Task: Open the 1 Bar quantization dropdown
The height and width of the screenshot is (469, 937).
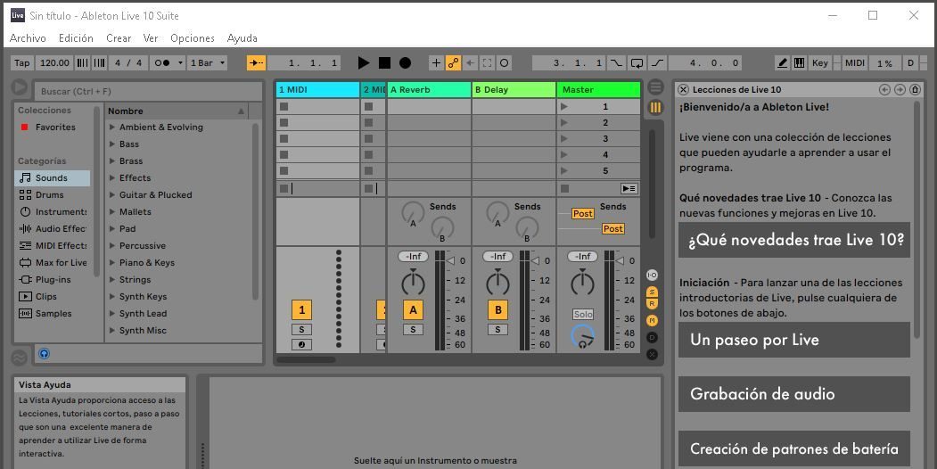Action: coord(207,62)
